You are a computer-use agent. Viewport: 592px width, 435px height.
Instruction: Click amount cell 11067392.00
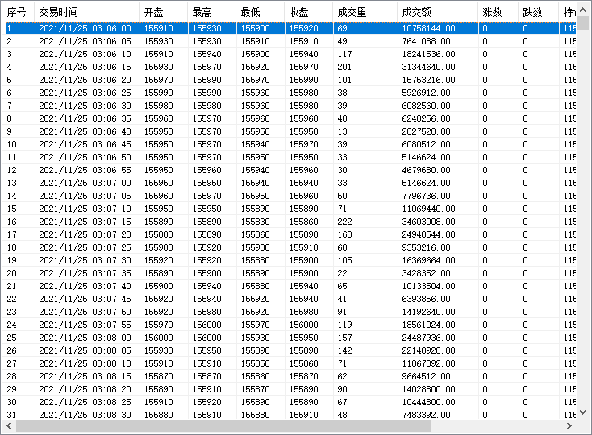point(428,363)
